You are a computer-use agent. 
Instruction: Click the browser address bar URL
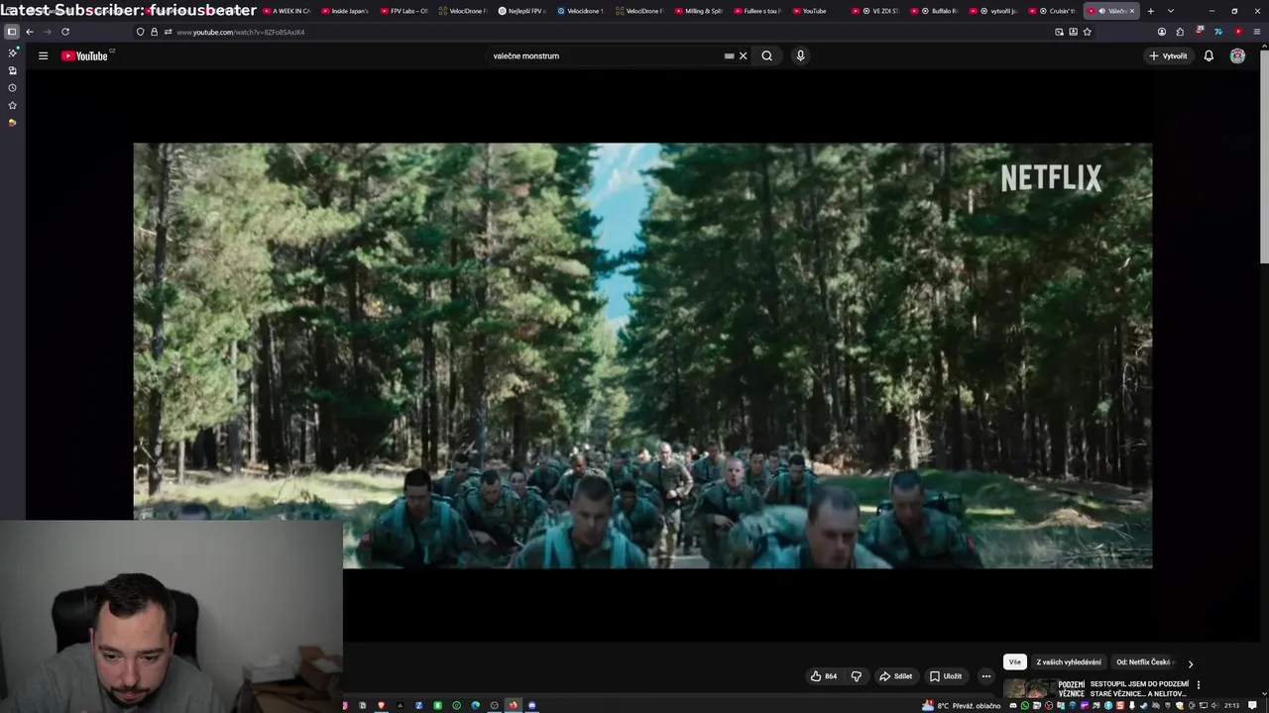(241, 32)
